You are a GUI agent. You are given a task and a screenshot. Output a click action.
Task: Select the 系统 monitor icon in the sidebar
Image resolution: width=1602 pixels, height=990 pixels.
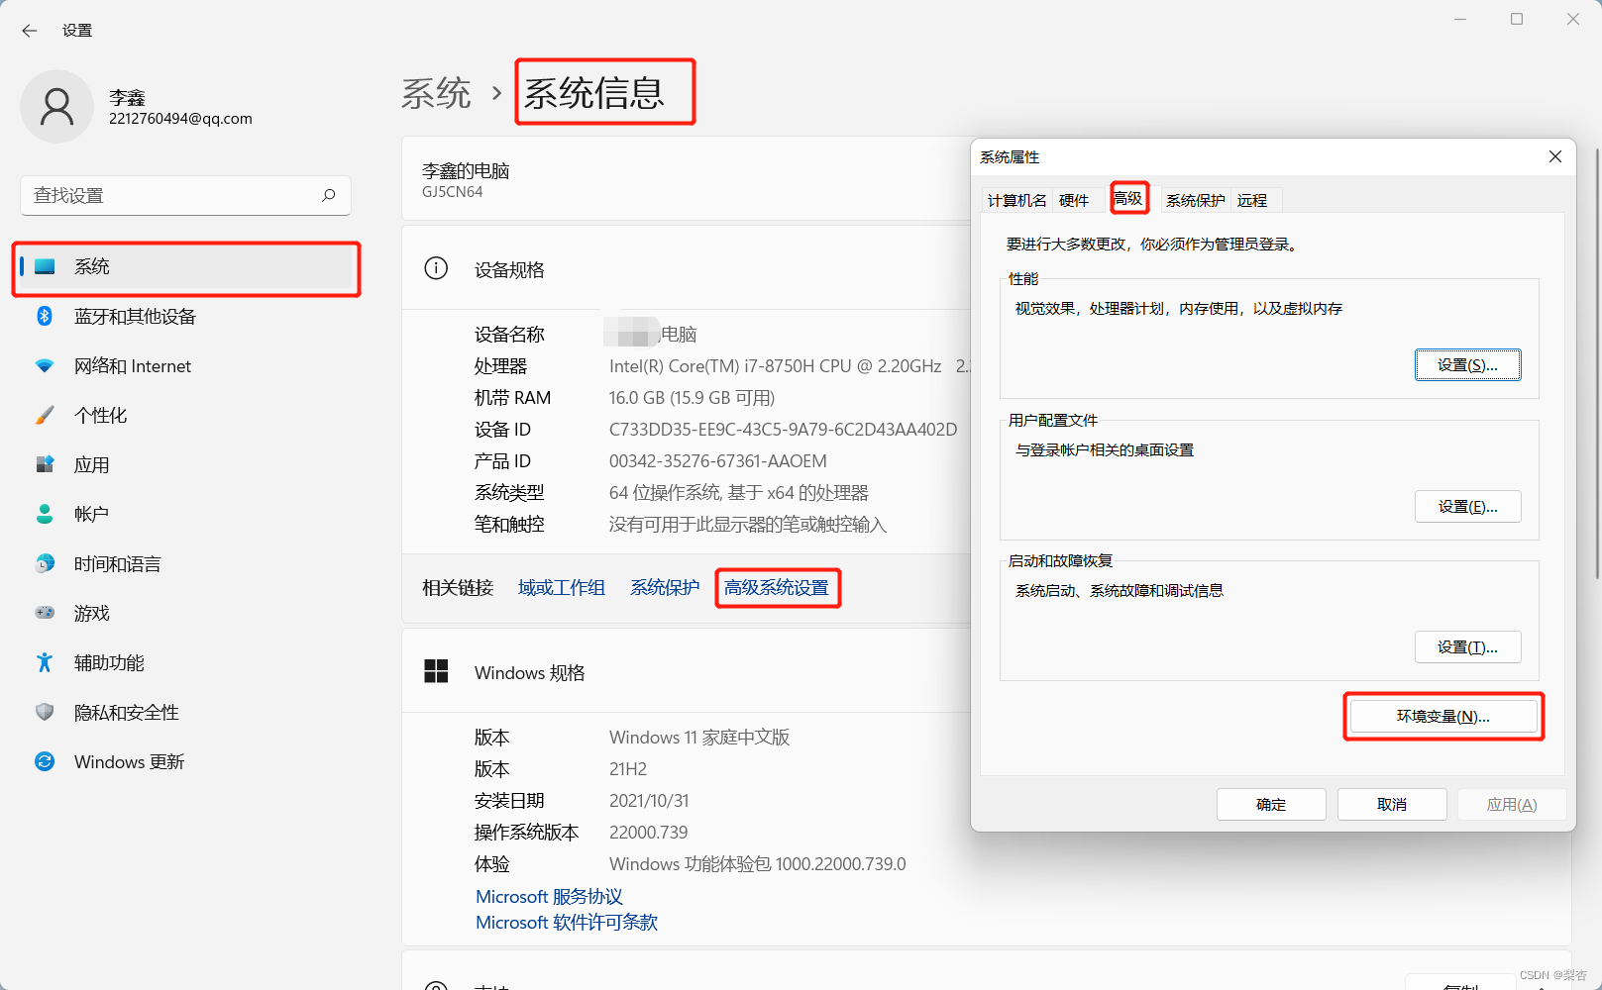[x=45, y=266]
